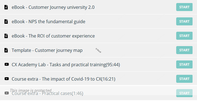Click video icon beside Practical cases lesson
The height and width of the screenshot is (101, 197).
7,93
